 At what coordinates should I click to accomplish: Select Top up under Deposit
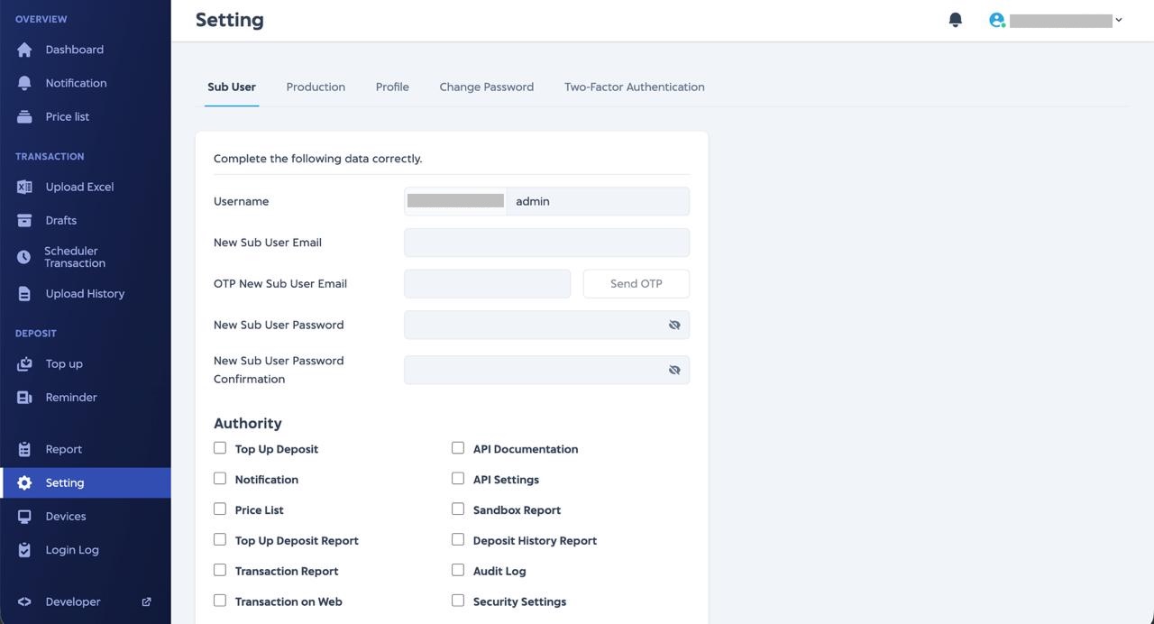point(63,363)
